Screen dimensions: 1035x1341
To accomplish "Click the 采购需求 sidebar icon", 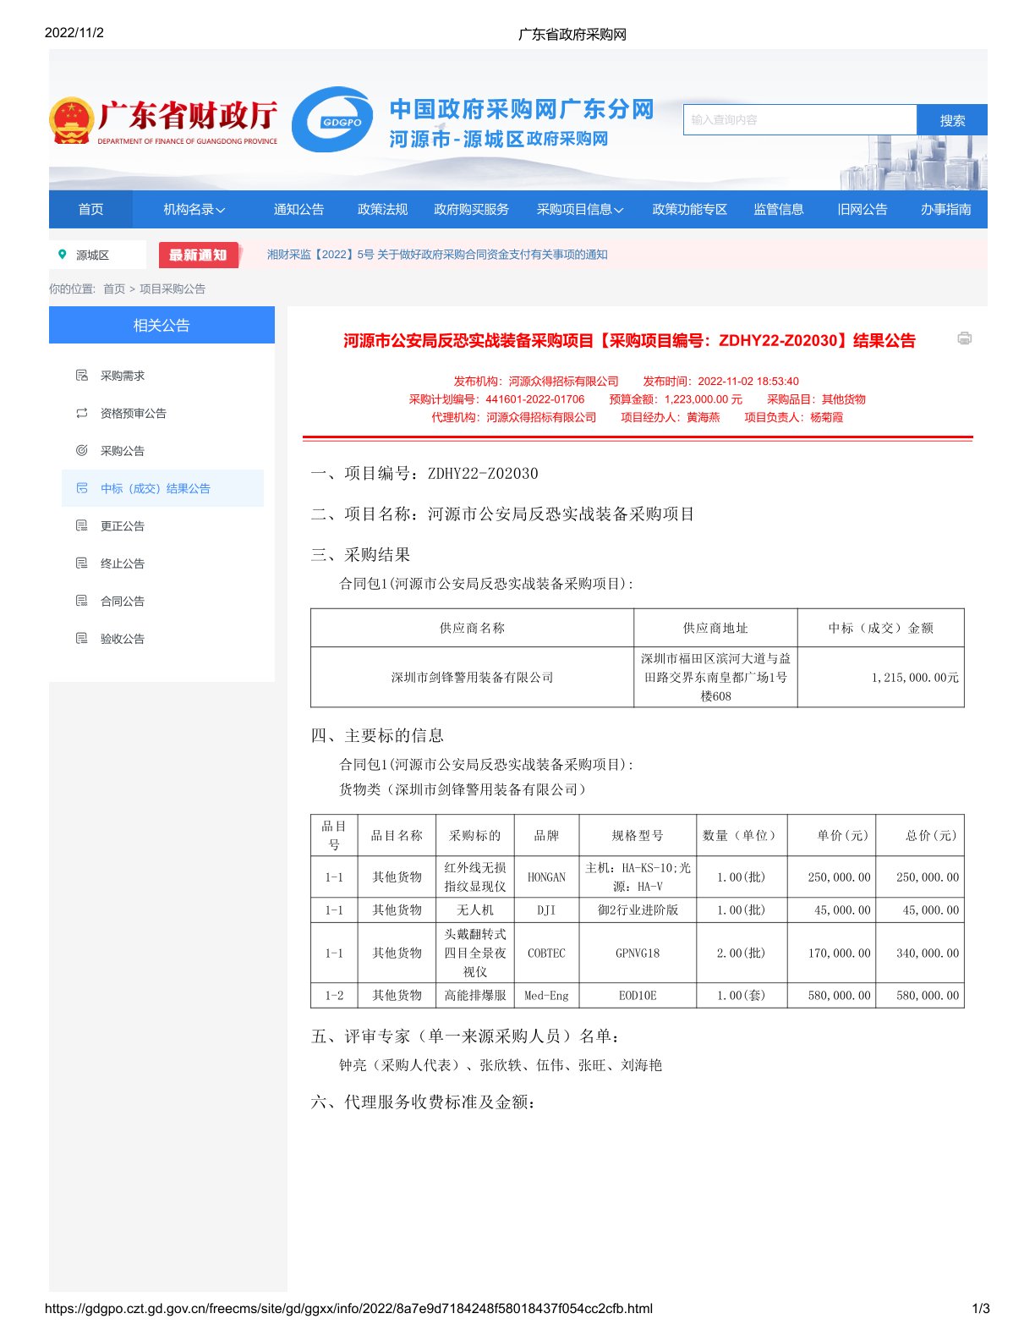I will 82,376.
